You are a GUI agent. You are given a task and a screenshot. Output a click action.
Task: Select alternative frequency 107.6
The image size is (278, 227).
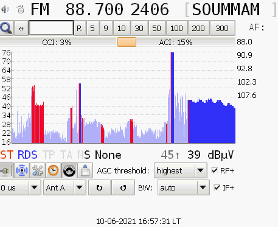pyautogui.click(x=246, y=96)
